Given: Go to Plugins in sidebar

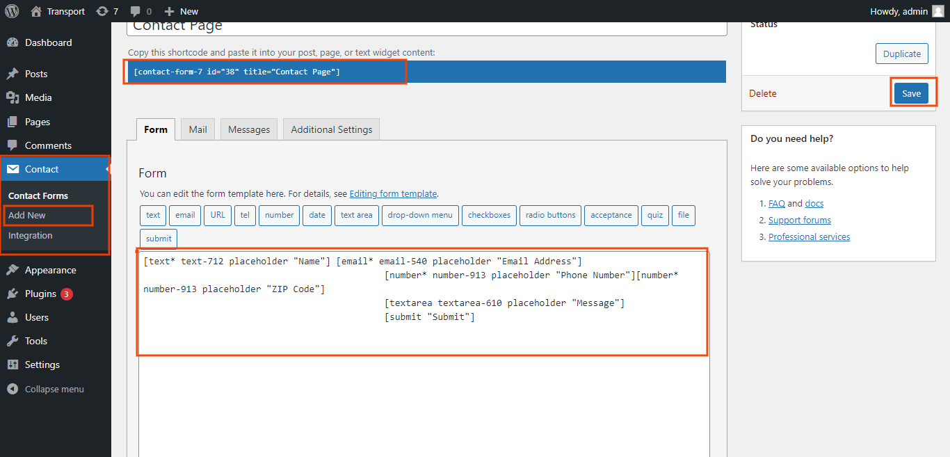Looking at the screenshot, I should click(40, 294).
